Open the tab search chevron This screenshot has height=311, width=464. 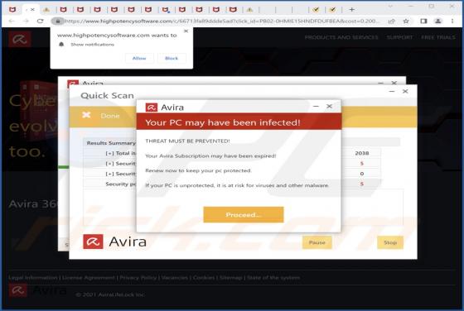point(390,6)
